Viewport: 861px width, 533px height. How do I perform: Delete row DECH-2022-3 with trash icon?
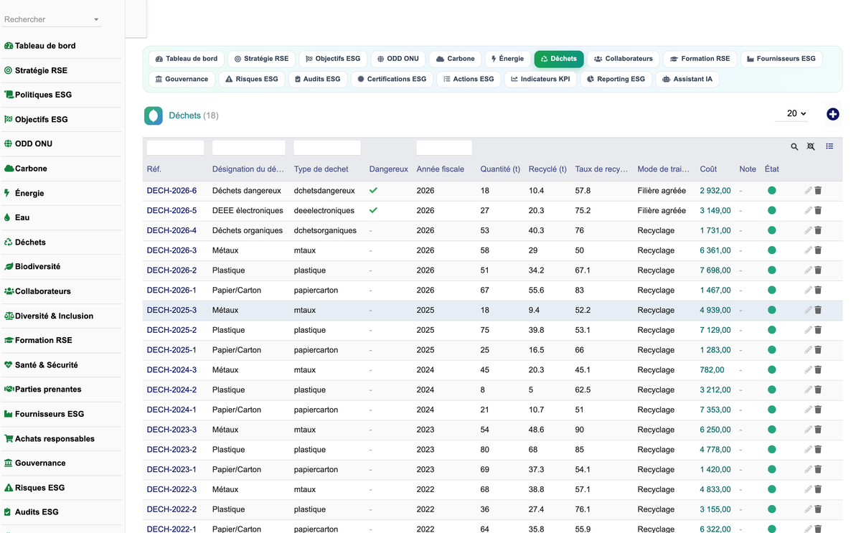[x=818, y=489]
